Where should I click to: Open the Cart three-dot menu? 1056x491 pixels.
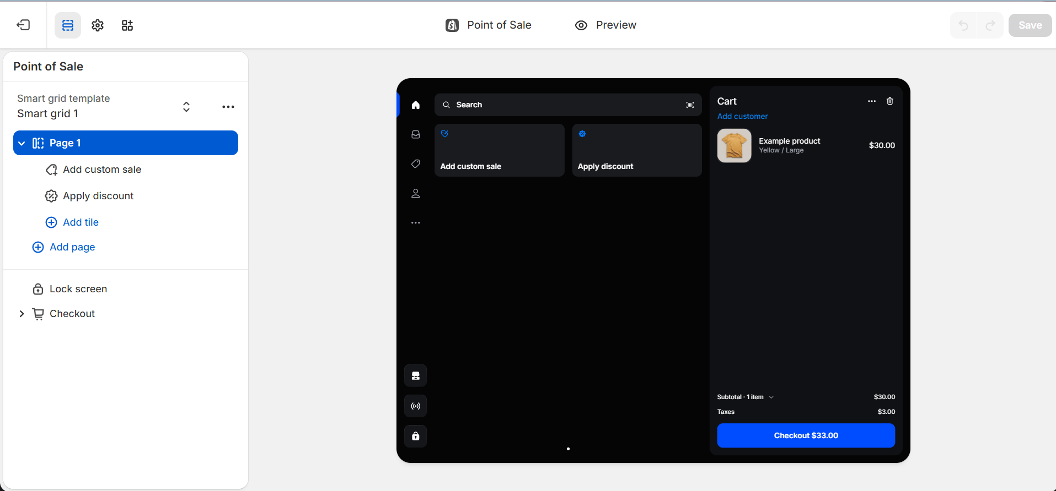pyautogui.click(x=872, y=101)
